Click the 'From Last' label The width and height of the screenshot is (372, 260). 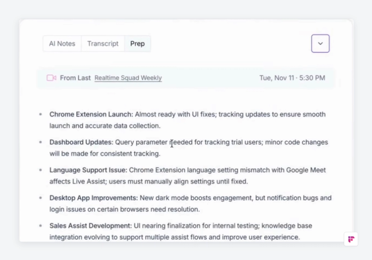tap(75, 78)
